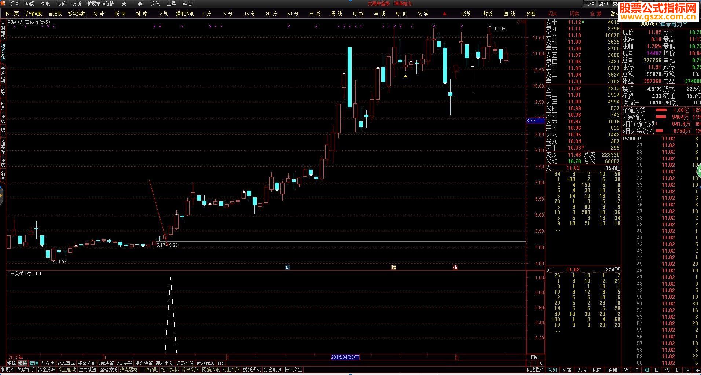Switch chart to the 60 分 period
The image size is (701, 375).
293,14
